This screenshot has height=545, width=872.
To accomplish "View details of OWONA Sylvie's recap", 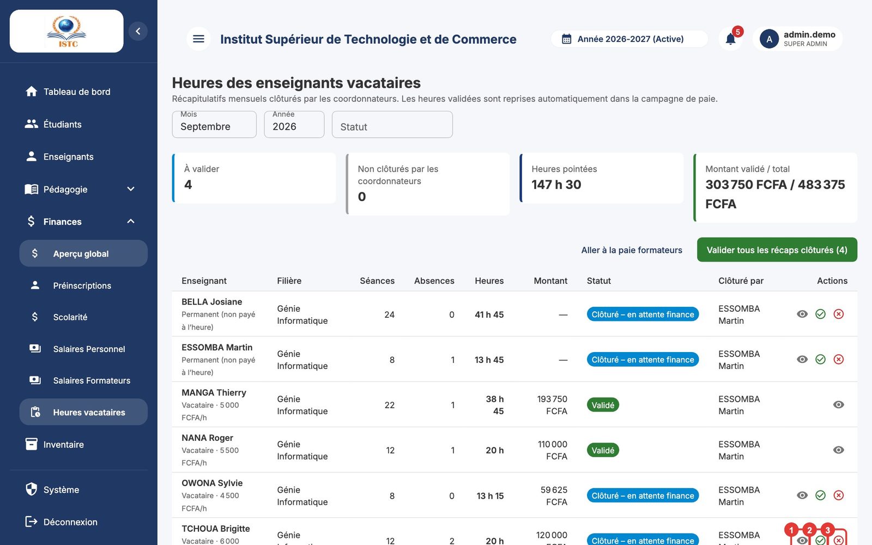I will click(x=802, y=495).
